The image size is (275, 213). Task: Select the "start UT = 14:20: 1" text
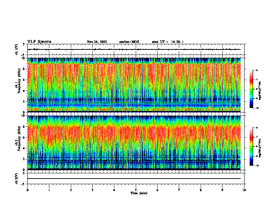point(168,42)
